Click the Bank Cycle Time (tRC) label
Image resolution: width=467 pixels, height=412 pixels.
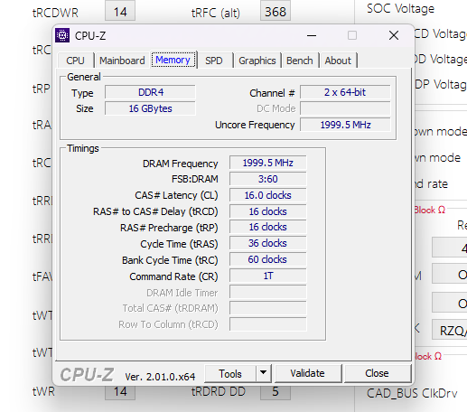coord(170,260)
